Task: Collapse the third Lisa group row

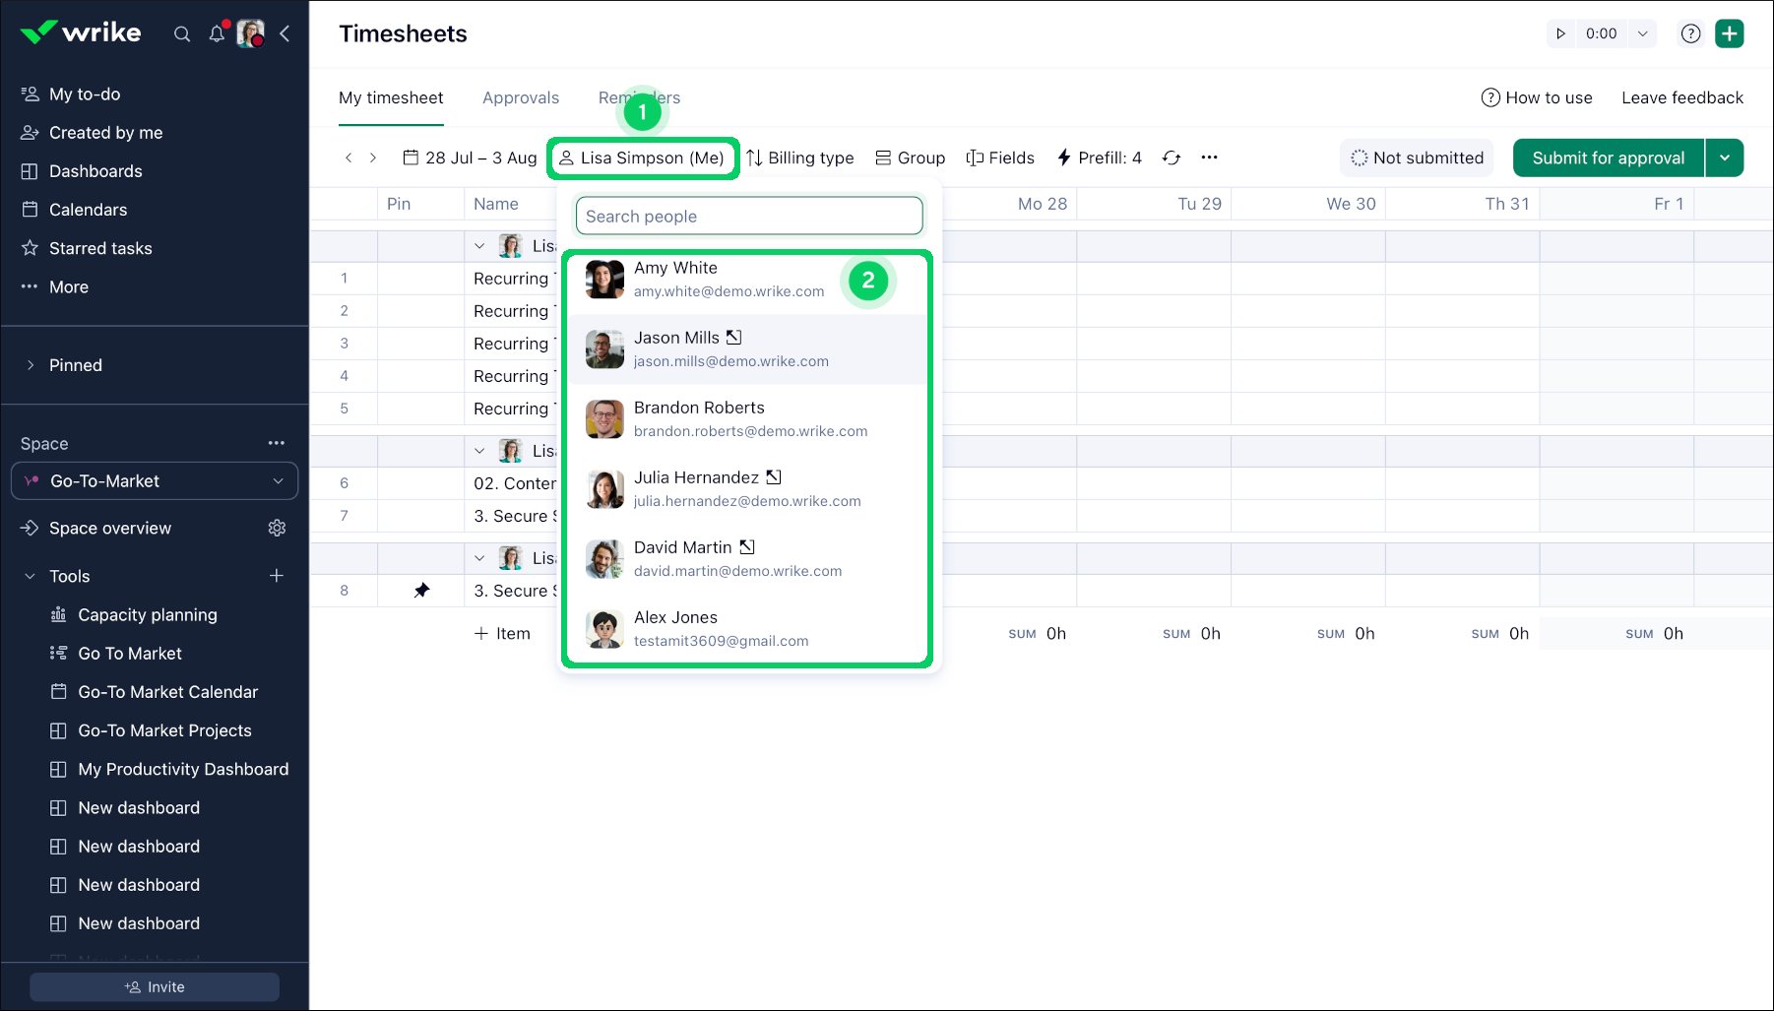Action: click(x=479, y=558)
